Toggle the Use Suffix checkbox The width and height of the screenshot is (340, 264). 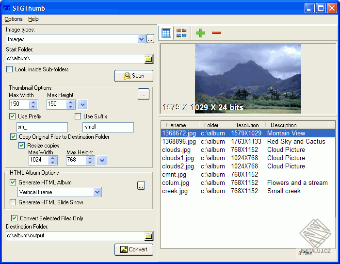click(x=78, y=116)
